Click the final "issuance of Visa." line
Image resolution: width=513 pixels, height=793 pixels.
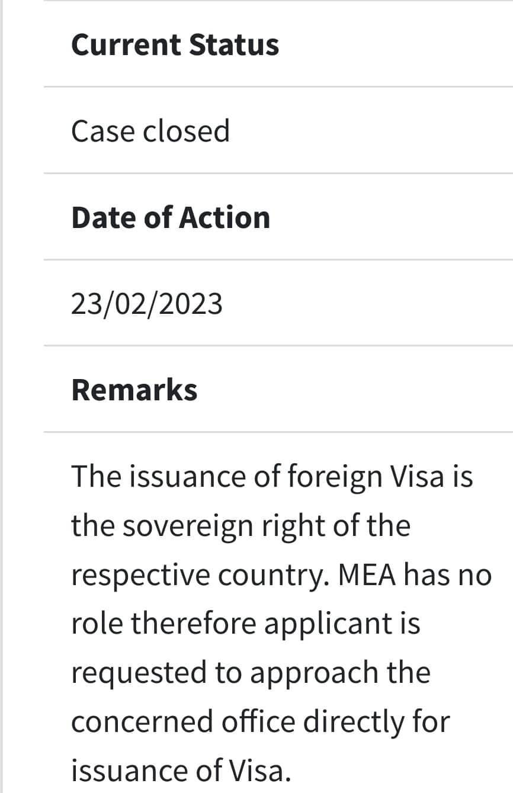tap(181, 770)
